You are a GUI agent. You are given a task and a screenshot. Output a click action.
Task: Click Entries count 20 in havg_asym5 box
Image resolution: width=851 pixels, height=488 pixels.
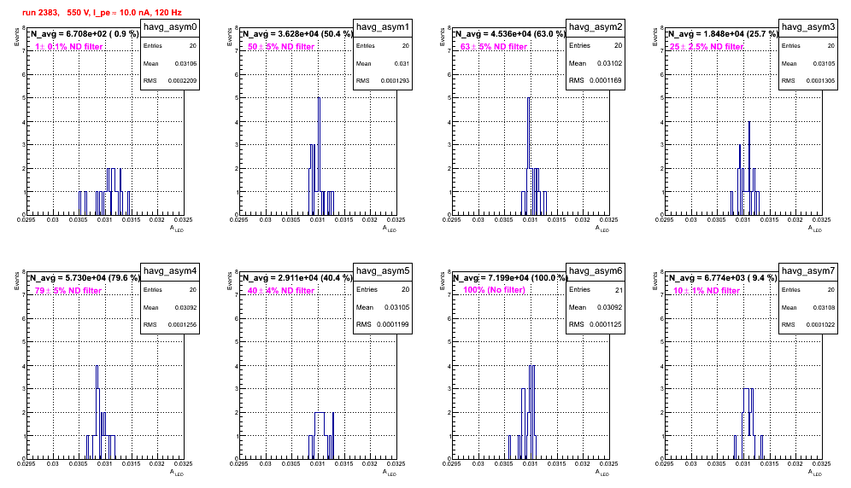(405, 289)
